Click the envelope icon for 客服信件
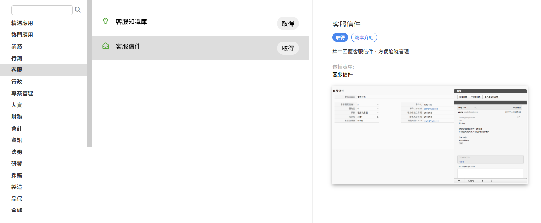The image size is (541, 223). click(x=106, y=46)
